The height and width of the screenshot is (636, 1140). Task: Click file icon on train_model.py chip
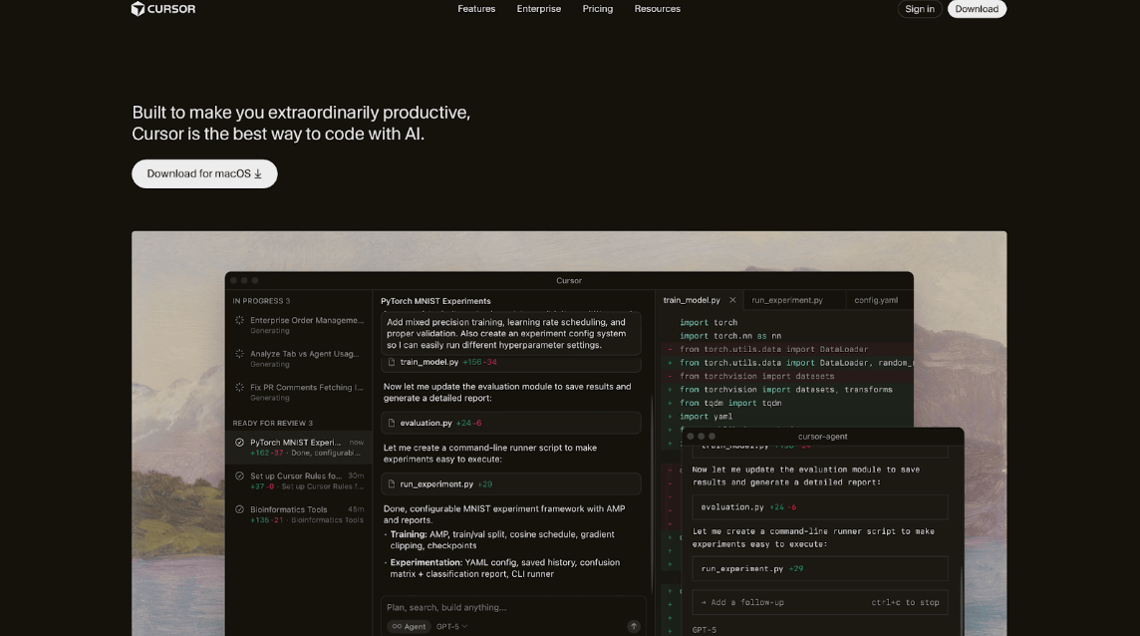[392, 363]
